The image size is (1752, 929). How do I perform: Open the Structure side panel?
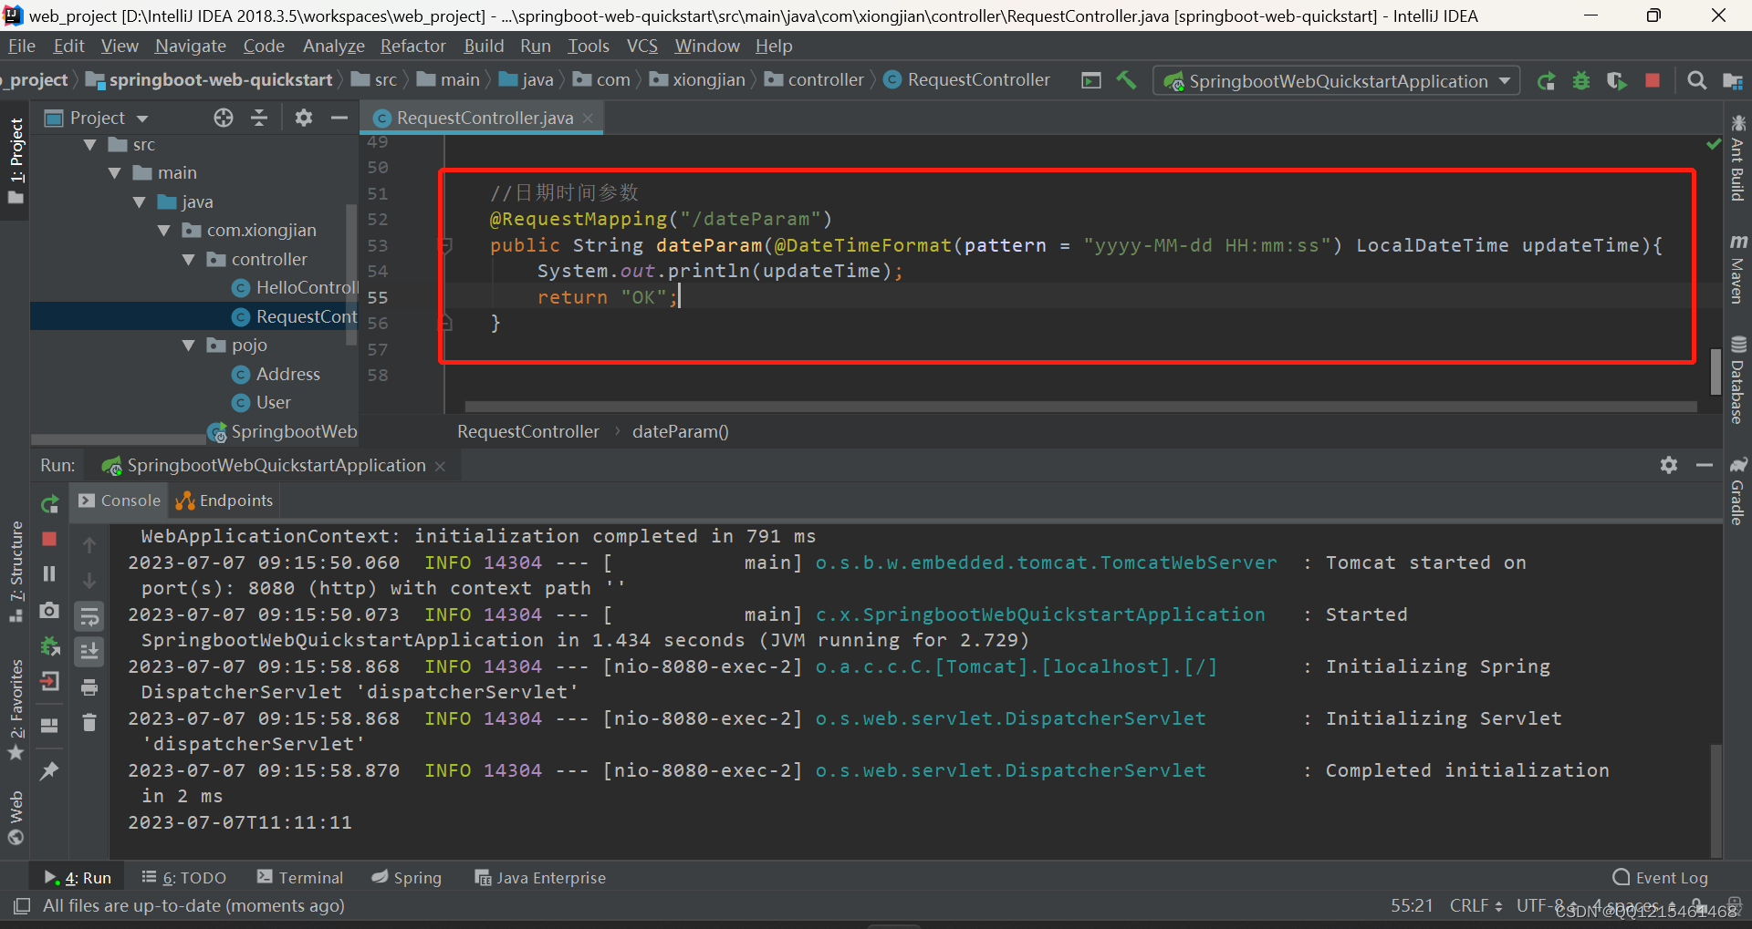click(x=16, y=571)
